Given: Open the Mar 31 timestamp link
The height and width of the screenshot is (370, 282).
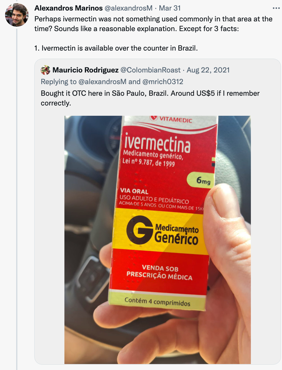Looking at the screenshot, I should point(170,8).
